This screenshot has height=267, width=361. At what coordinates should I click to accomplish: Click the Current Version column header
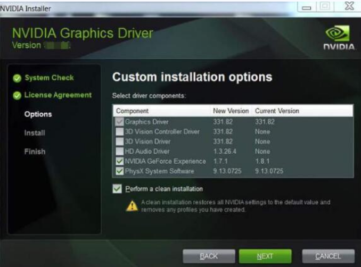pos(277,111)
